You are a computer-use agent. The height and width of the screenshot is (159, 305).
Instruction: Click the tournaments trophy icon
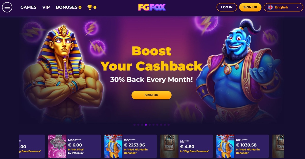click(90, 7)
